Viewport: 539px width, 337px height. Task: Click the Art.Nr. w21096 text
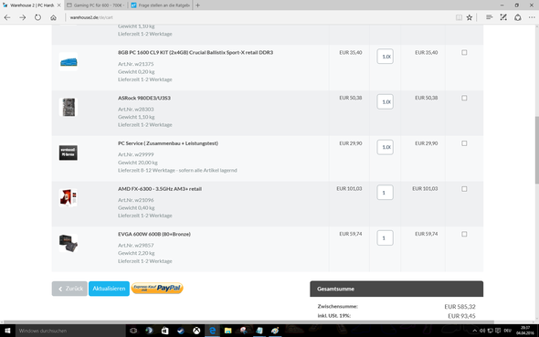pyautogui.click(x=136, y=200)
